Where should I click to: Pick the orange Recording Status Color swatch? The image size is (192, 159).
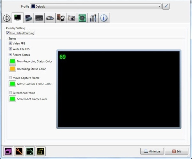click(x=12, y=69)
